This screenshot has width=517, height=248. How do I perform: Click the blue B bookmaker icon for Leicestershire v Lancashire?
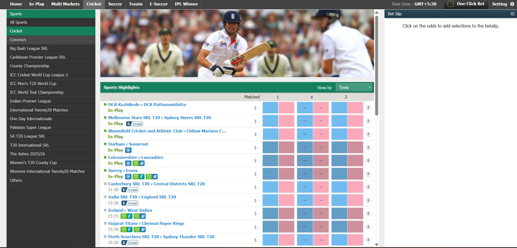pos(139,163)
